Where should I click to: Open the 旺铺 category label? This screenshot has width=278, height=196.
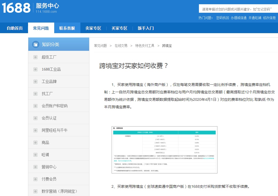45,155
